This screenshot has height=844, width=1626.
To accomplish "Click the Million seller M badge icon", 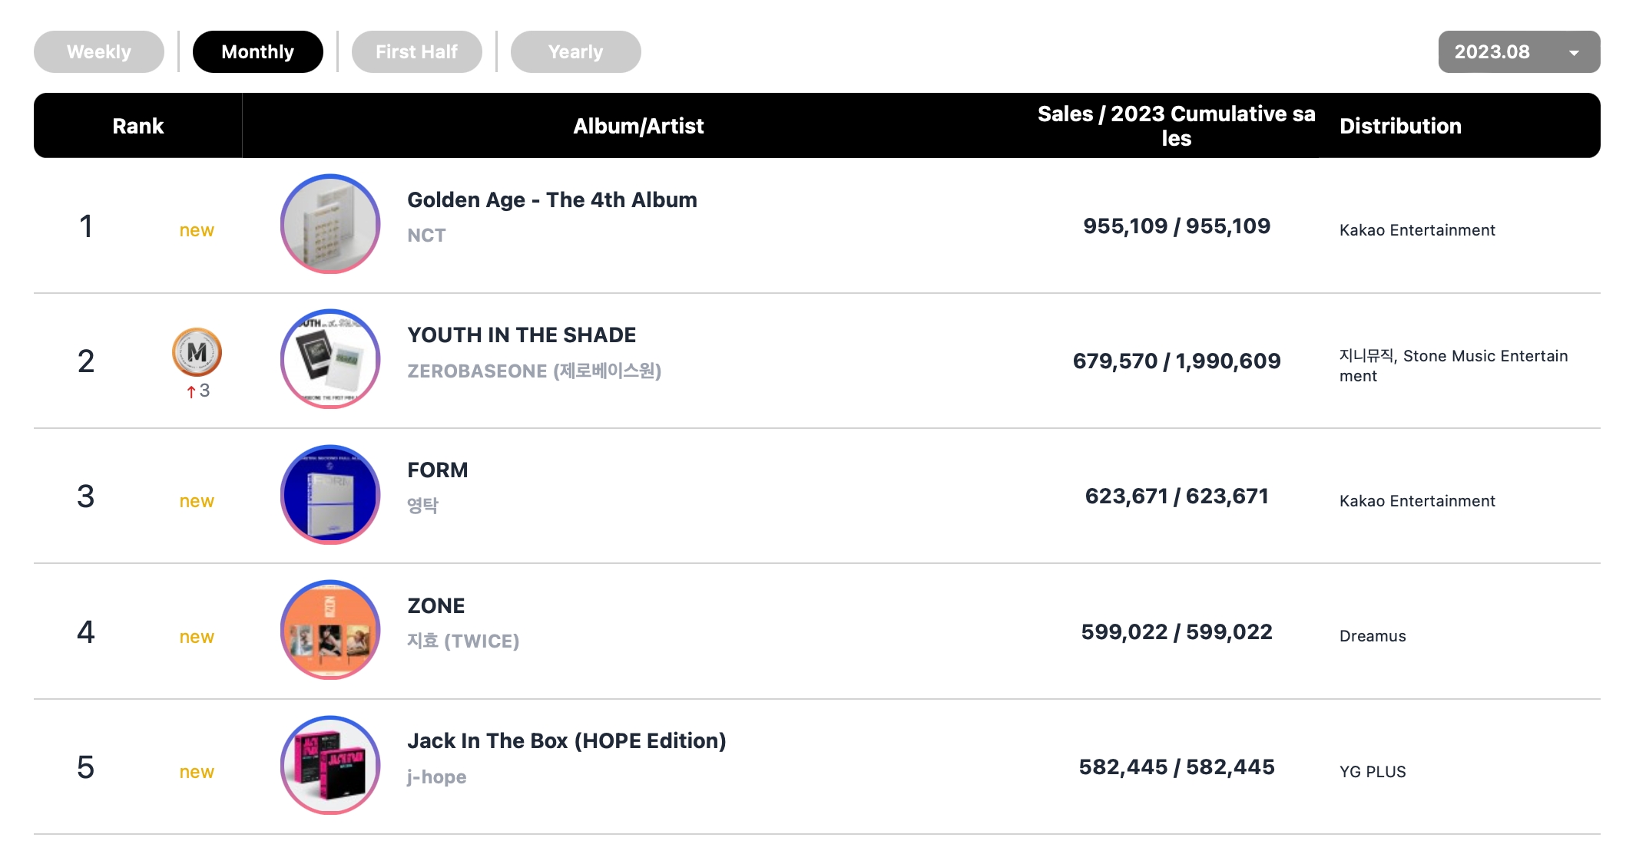I will (197, 352).
